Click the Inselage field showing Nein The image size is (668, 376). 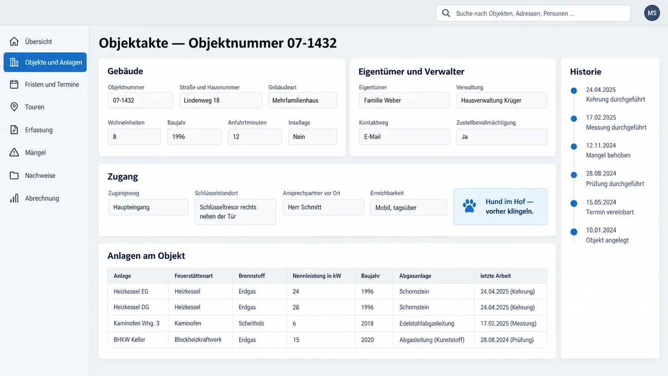(312, 137)
